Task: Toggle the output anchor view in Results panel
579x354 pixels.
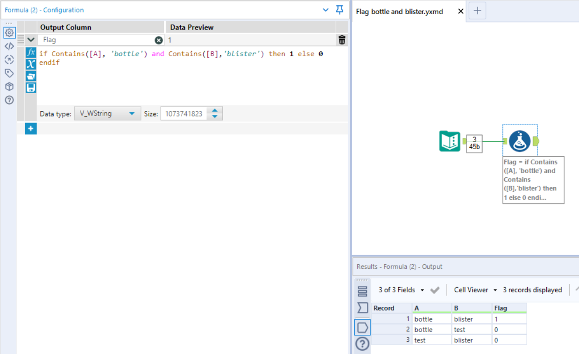Action: pos(362,327)
